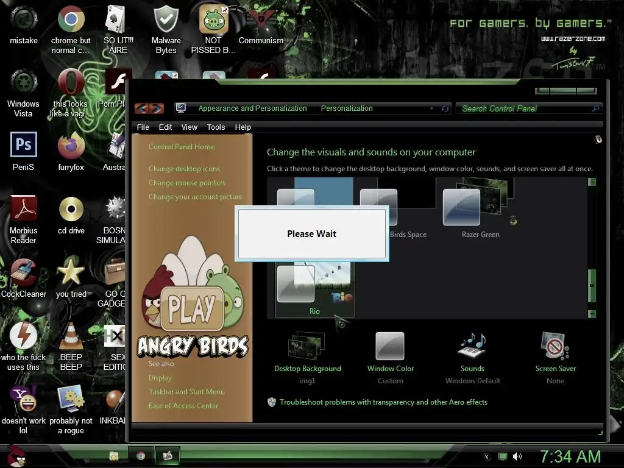
Task: Open the 'Morbius Reader' PDF icon
Action: (24, 219)
